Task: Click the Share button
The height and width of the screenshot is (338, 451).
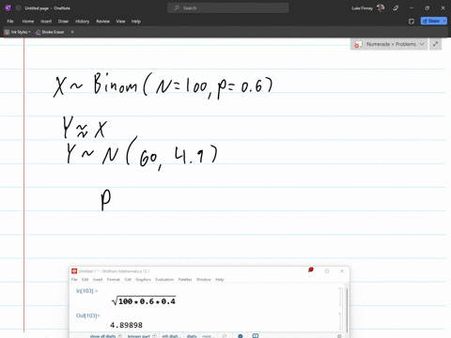Action: [431, 21]
